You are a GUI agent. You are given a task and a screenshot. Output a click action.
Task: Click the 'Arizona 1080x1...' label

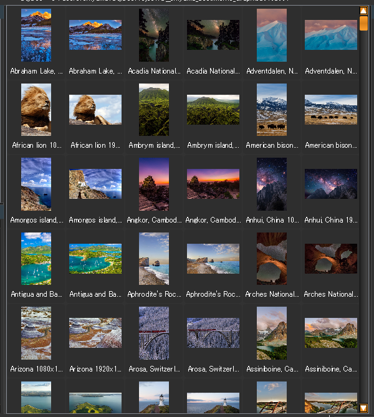click(36, 369)
